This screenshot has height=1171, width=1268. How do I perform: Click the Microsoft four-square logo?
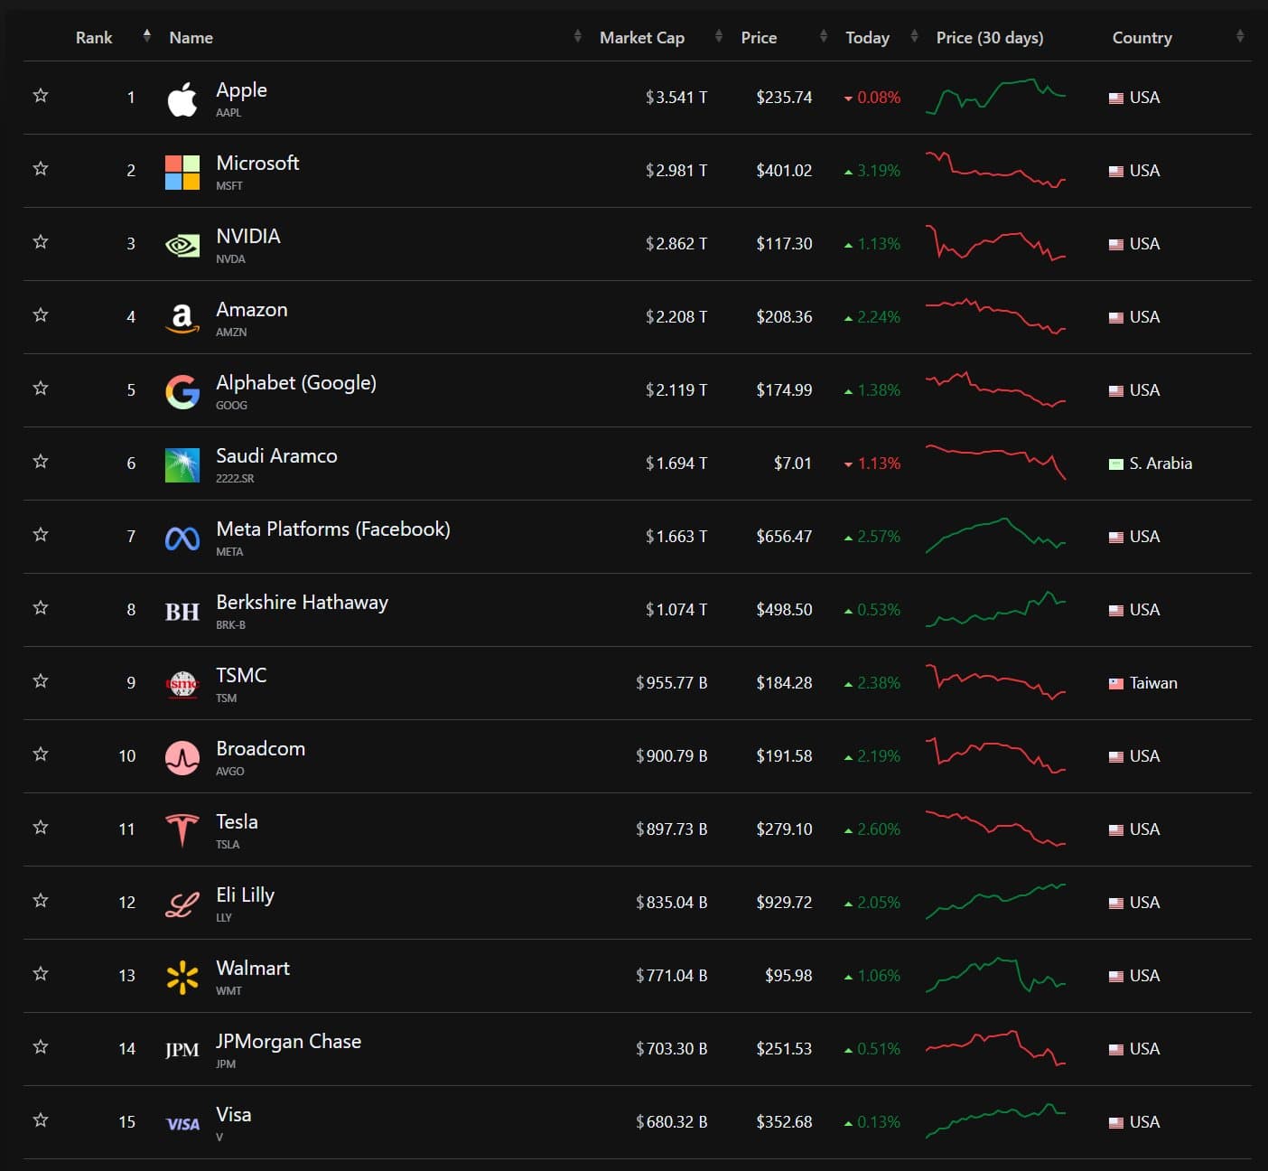coord(182,172)
